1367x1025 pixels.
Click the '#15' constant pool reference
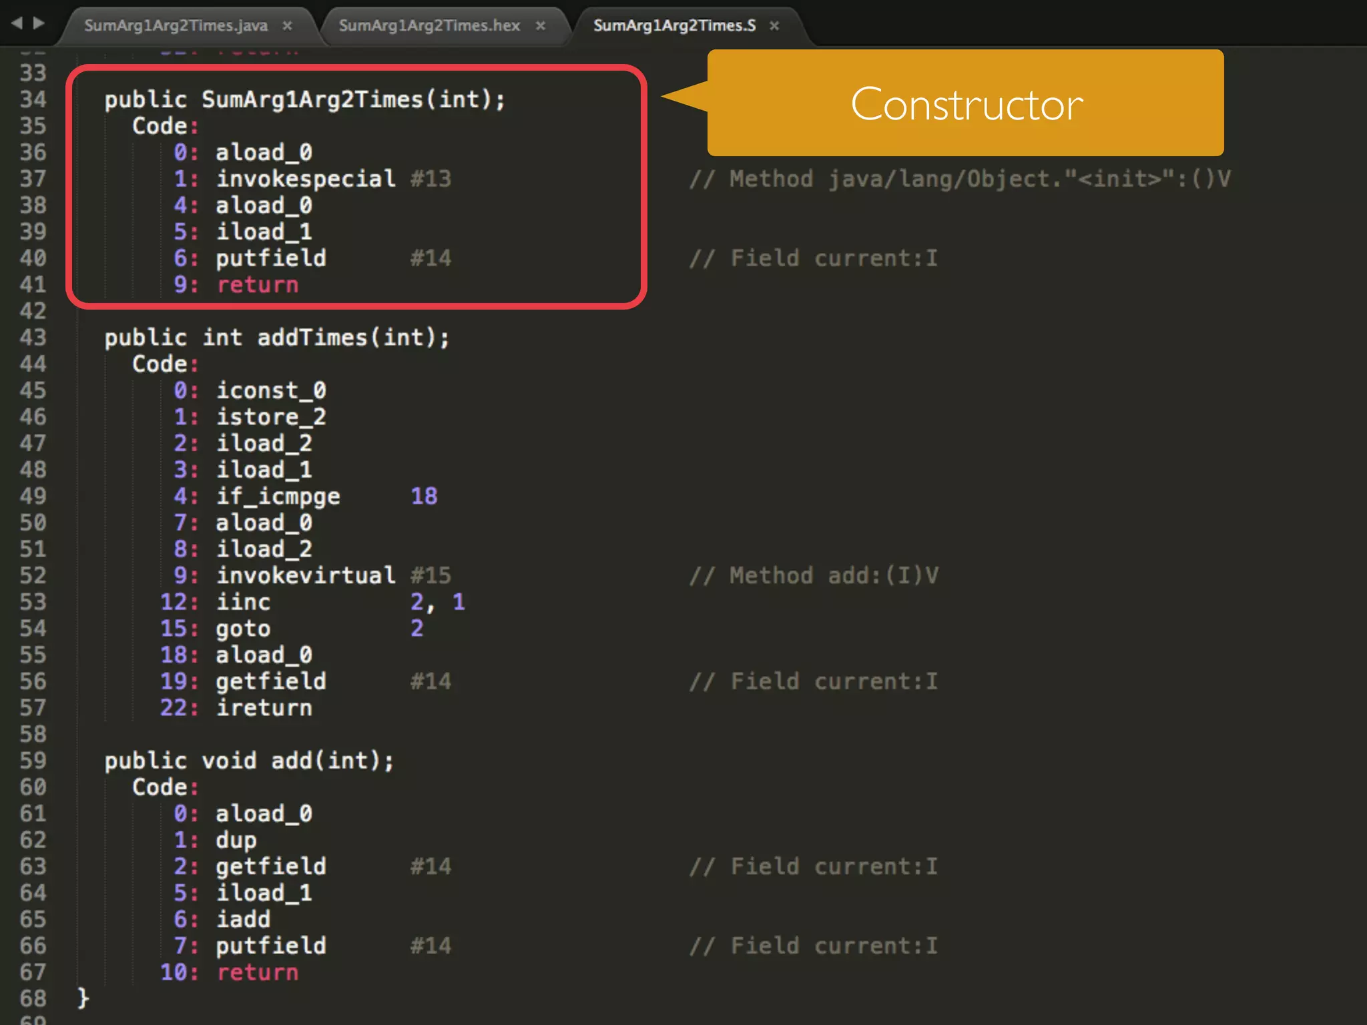coord(431,576)
